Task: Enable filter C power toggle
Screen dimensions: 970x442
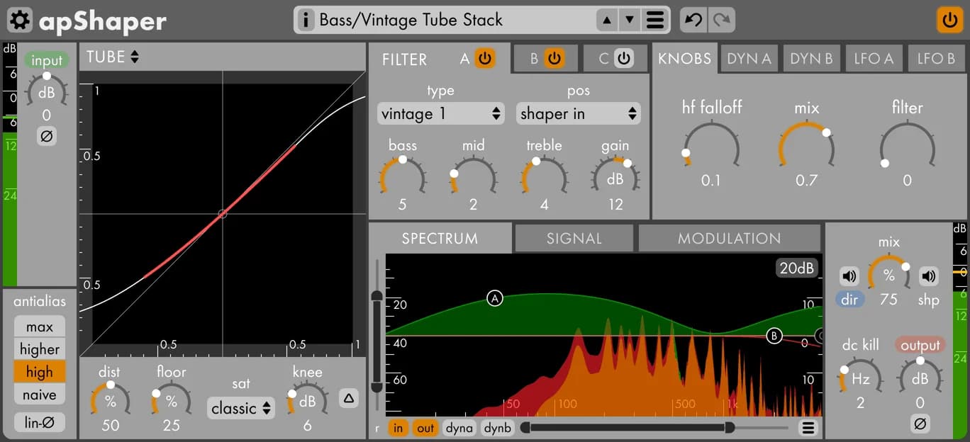Action: tap(623, 59)
